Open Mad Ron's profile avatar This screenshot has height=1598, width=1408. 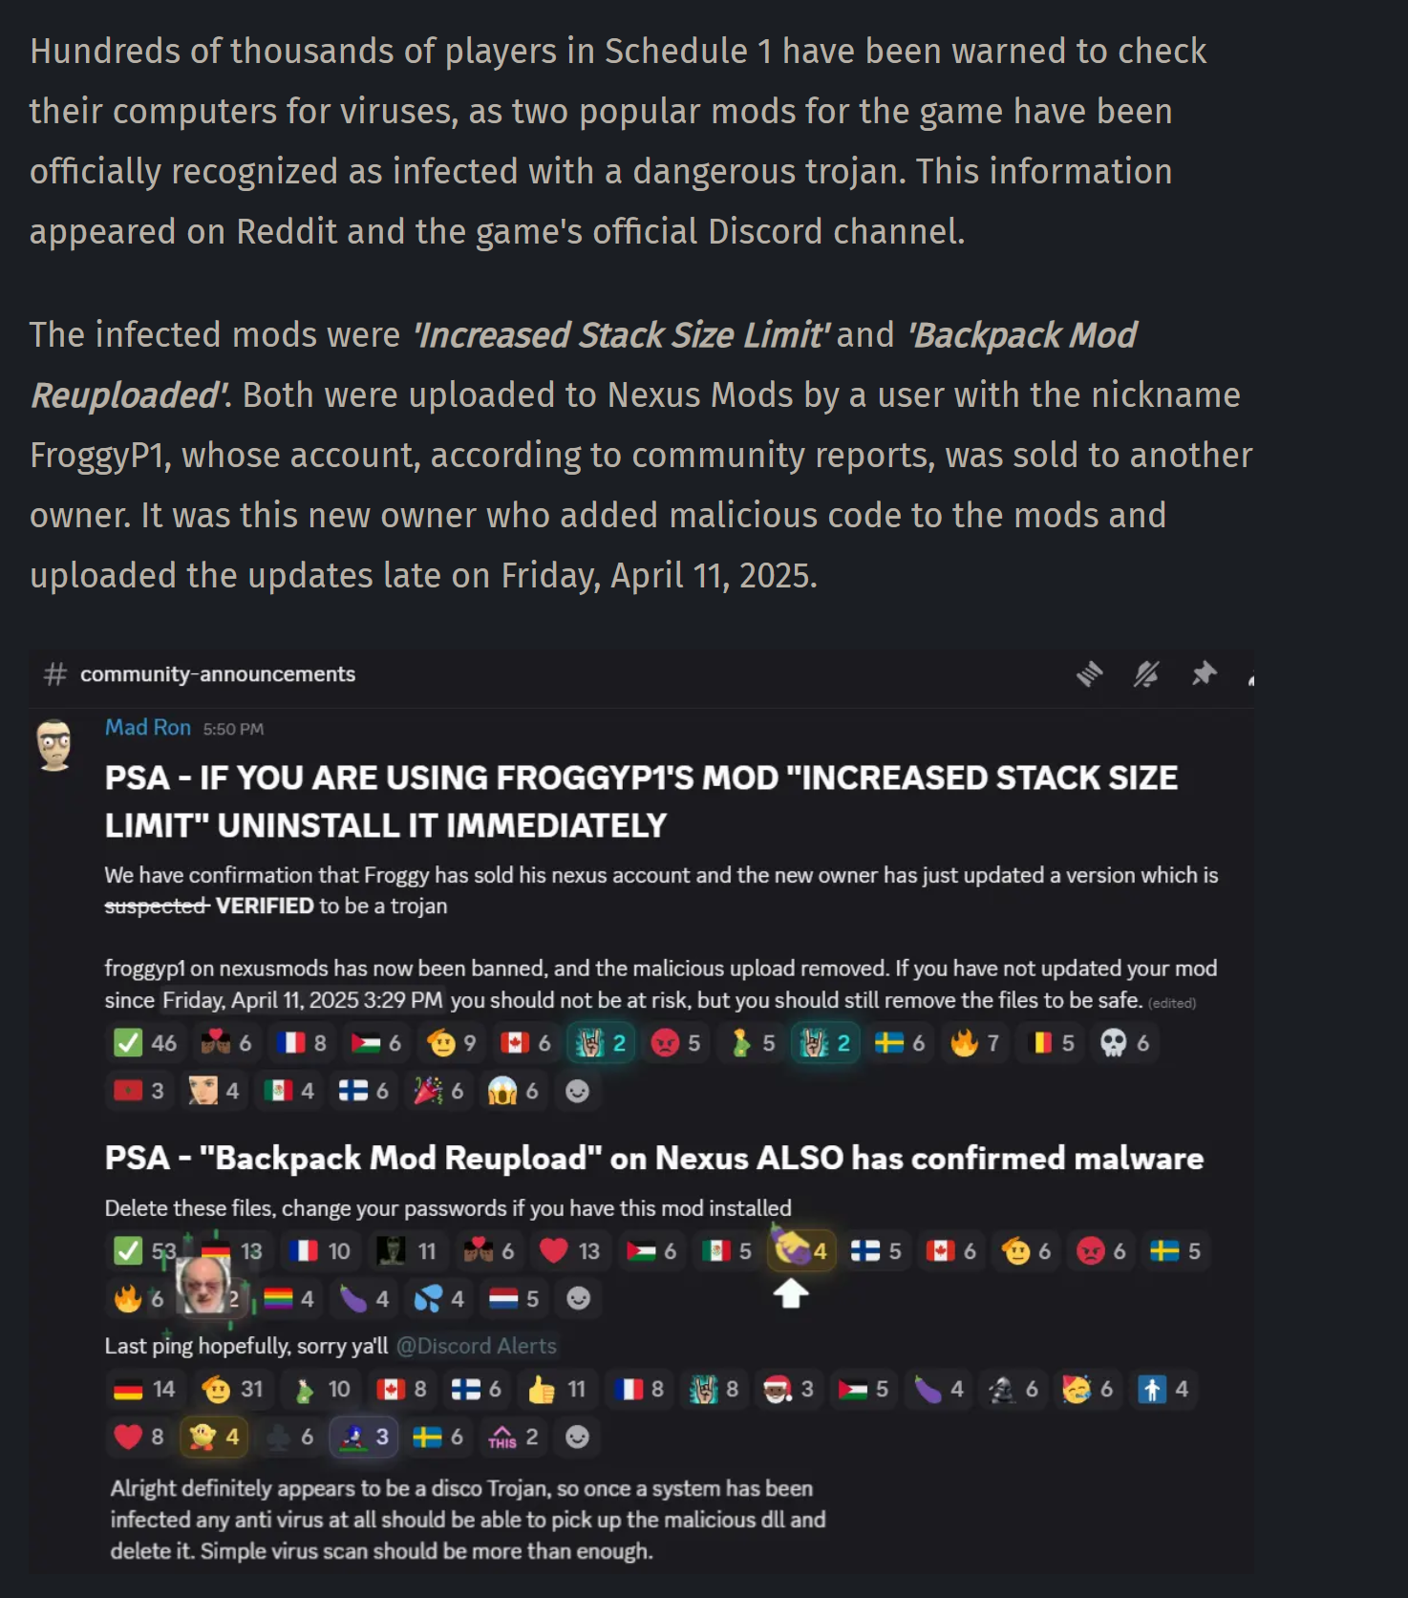coord(55,745)
